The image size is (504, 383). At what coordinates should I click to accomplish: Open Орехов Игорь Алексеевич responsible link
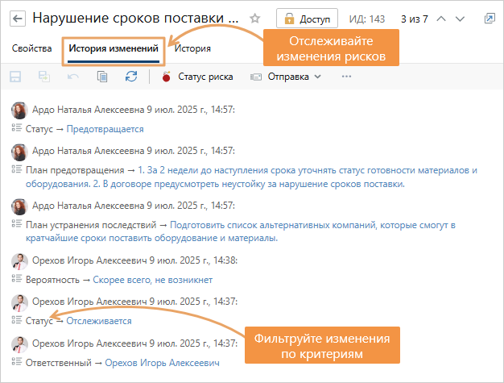click(x=162, y=363)
